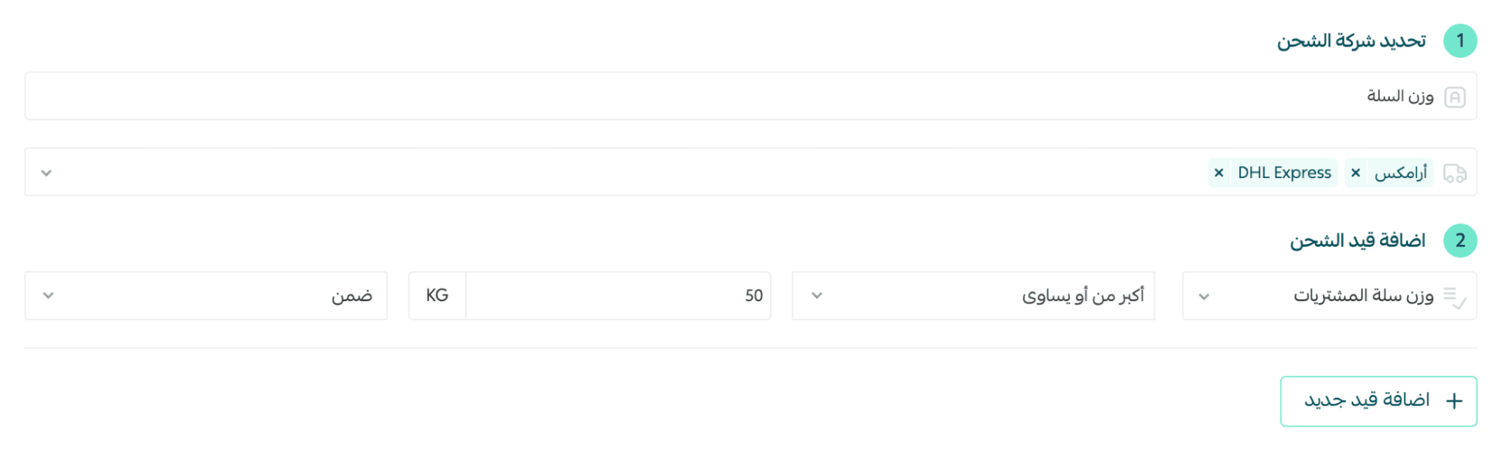Remove the أرامكس shipping company tag

click(x=1355, y=173)
